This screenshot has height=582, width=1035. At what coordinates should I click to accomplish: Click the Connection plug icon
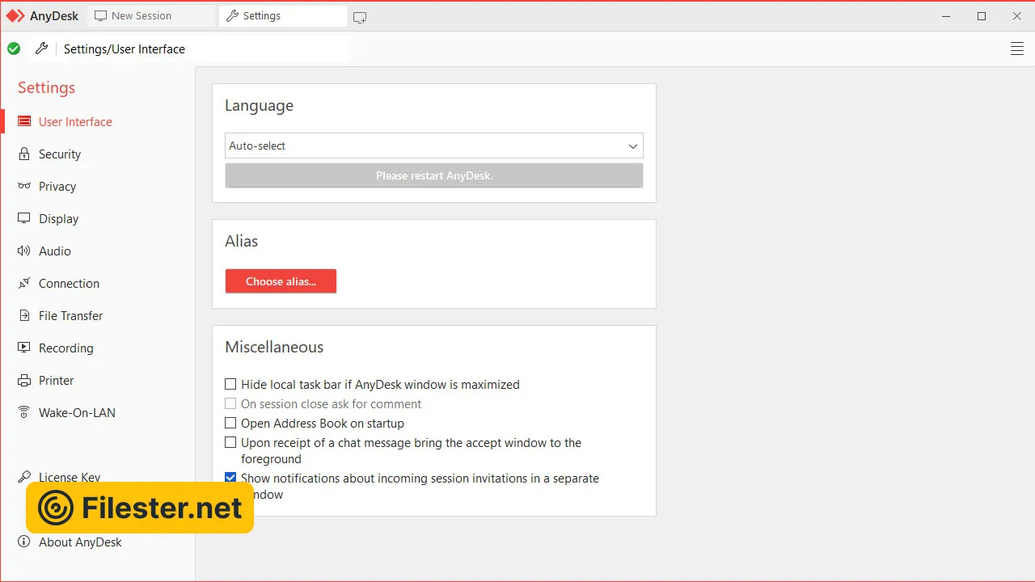coord(24,283)
